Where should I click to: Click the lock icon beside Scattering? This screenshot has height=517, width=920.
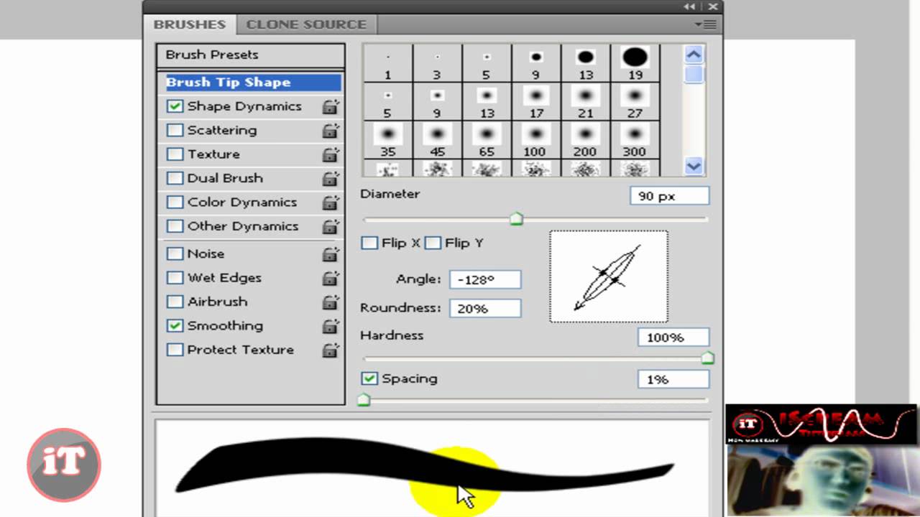tap(330, 131)
